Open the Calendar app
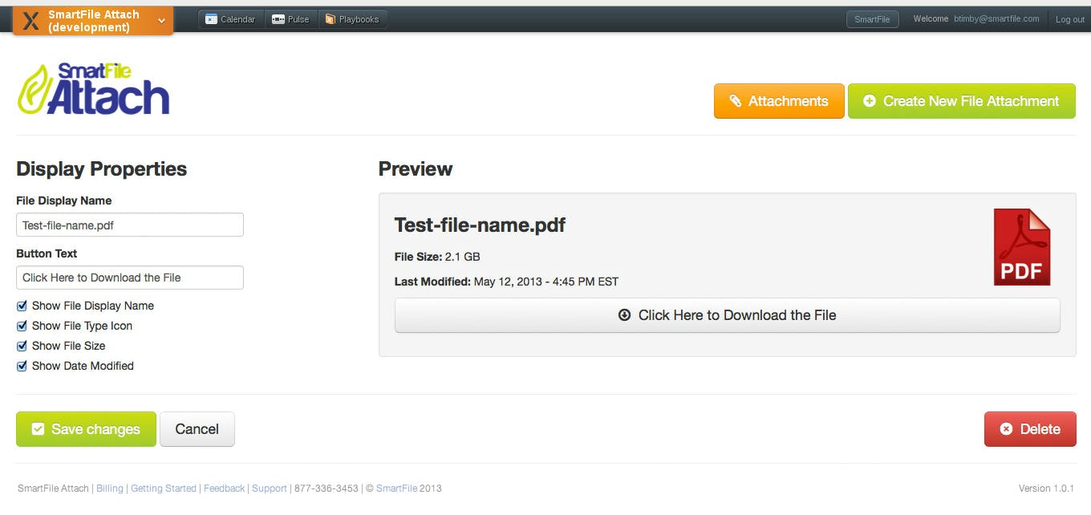Viewport: 1091px width, 515px height. (231, 19)
